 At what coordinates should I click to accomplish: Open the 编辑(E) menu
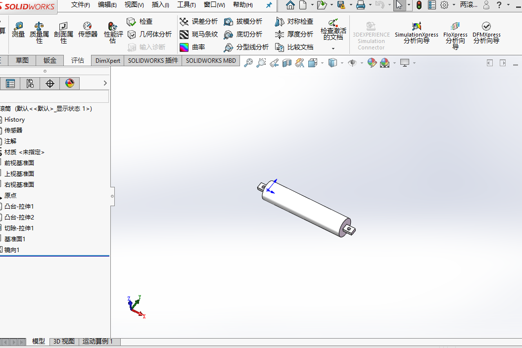click(107, 5)
